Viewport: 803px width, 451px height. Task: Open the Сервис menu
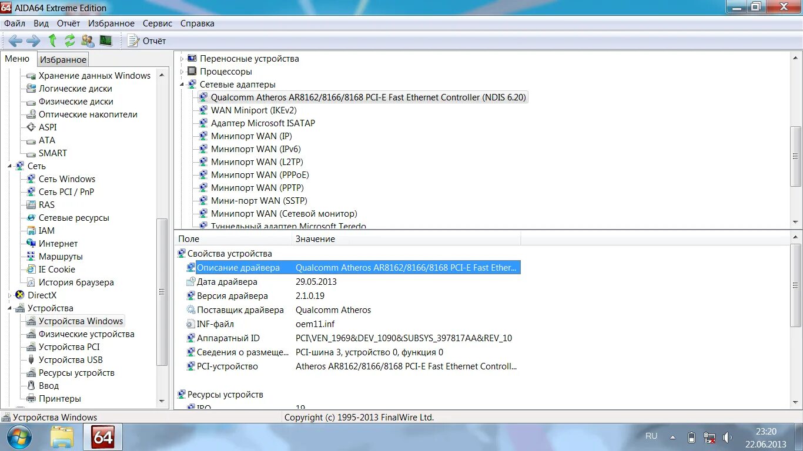[x=158, y=23]
